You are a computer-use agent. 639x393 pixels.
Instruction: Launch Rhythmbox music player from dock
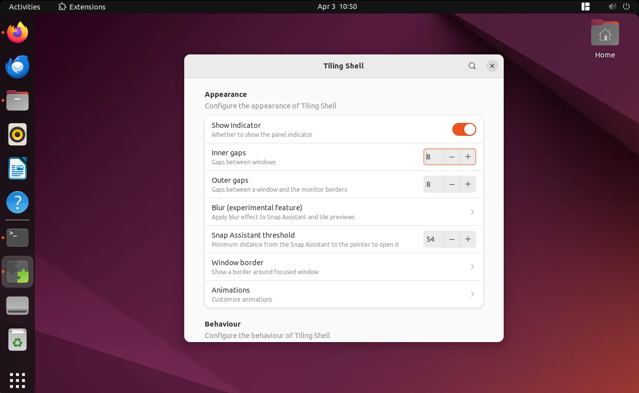point(17,134)
